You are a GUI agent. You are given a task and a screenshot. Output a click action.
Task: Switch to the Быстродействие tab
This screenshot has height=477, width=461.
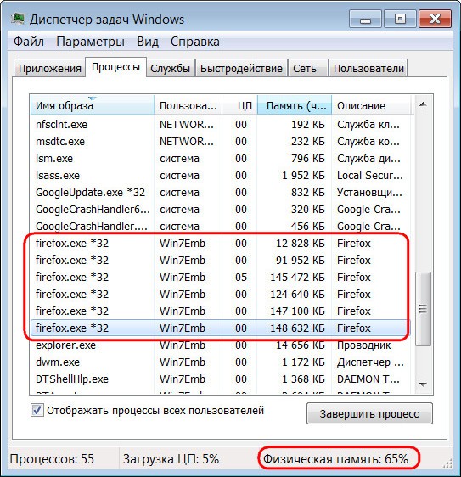pyautogui.click(x=241, y=68)
